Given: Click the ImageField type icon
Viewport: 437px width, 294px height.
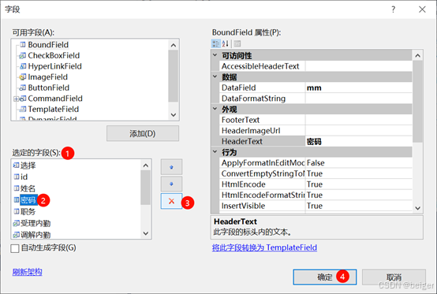Looking at the screenshot, I should (x=23, y=77).
